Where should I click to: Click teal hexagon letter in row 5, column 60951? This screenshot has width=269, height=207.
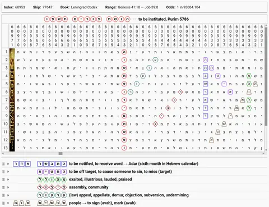pyautogui.click(x=137, y=84)
